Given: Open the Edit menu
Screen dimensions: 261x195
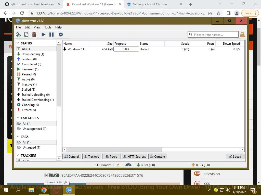Looking at the screenshot, I should click(x=27, y=27).
